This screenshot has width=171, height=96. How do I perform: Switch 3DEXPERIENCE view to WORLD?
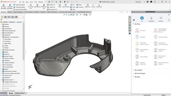tap(161, 19)
